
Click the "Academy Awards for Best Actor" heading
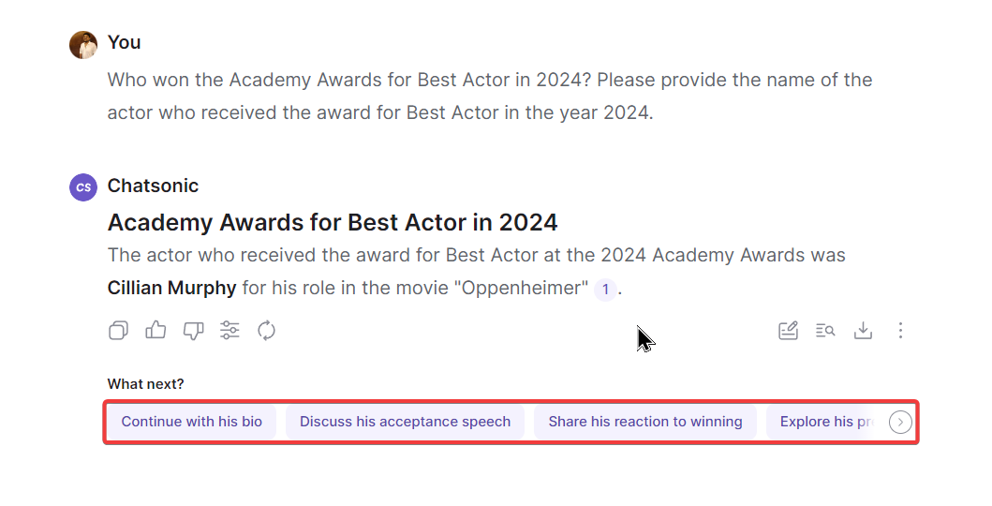point(333,222)
